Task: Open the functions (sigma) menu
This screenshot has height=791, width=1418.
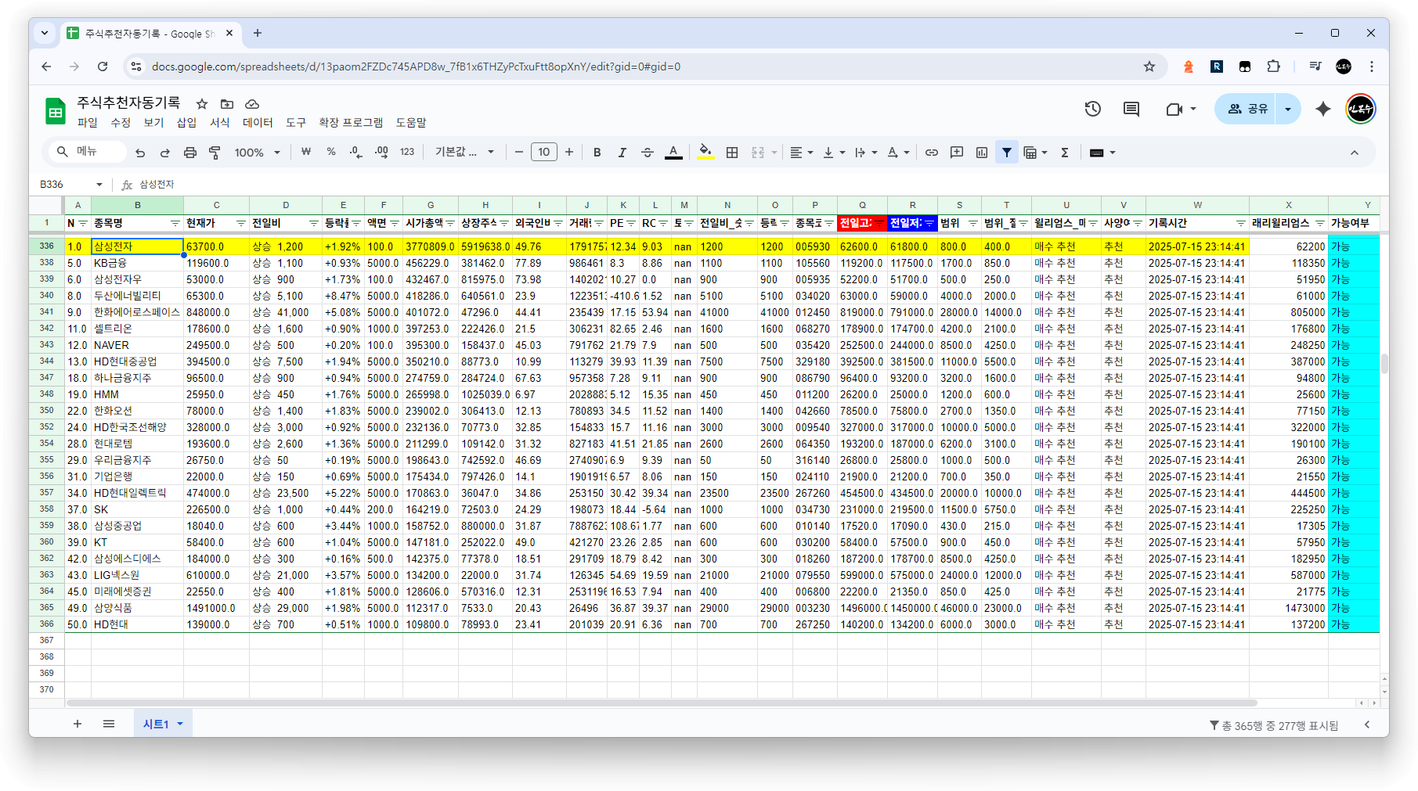Action: point(1065,153)
